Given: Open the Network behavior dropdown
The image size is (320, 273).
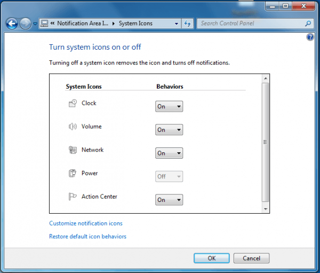Looking at the screenshot, I should tap(169, 153).
